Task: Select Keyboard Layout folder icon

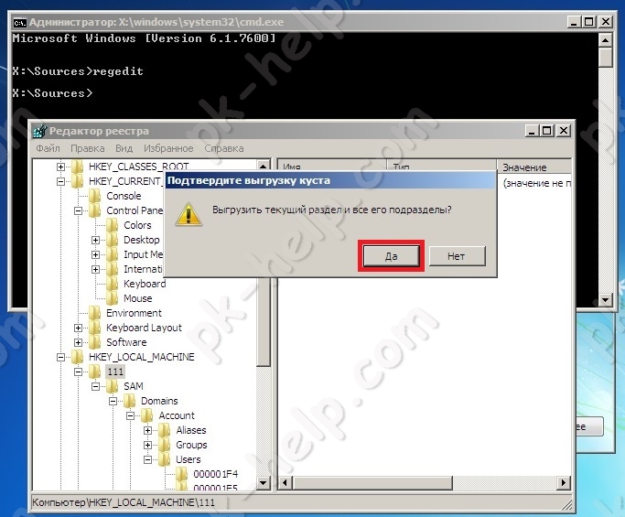Action: (x=94, y=328)
